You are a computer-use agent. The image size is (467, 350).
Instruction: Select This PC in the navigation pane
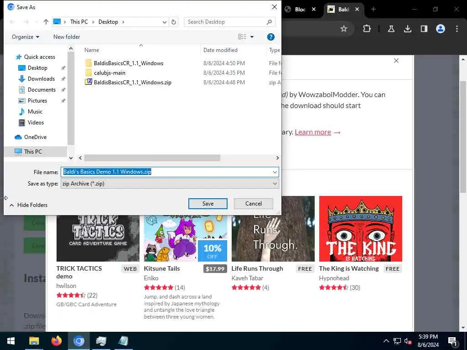pos(33,151)
